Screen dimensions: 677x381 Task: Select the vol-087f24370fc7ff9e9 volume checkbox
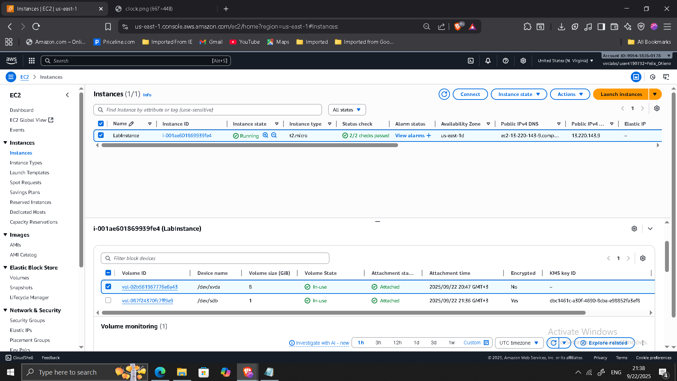108,300
